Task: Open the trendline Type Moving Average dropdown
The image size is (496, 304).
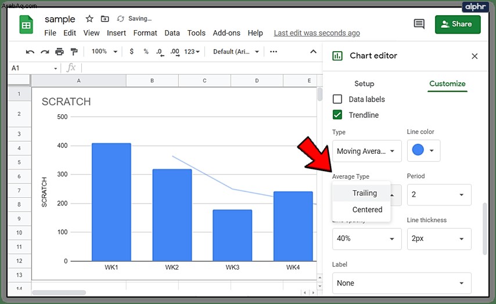Action: (x=366, y=151)
